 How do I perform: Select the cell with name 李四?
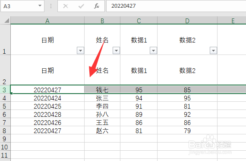(102, 106)
